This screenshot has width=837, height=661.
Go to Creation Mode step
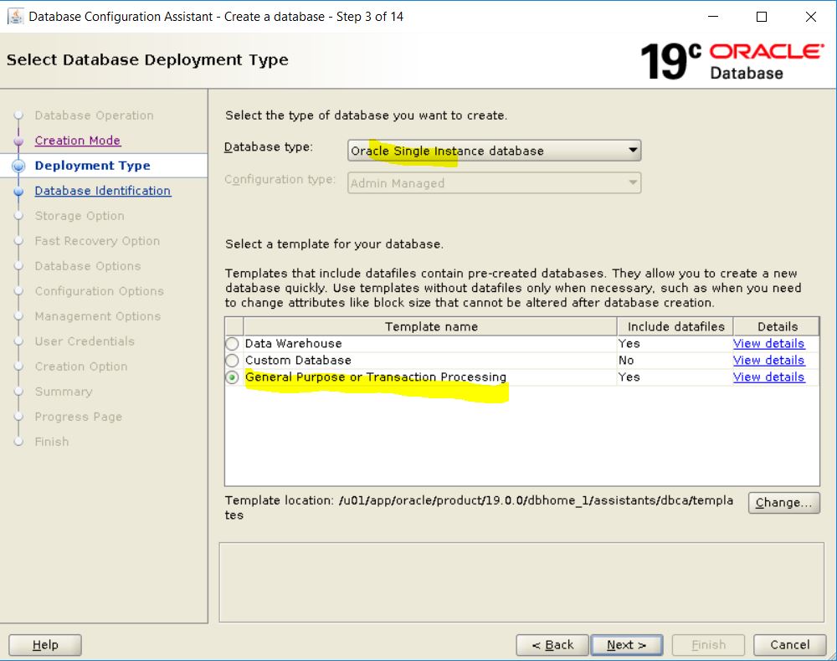pyautogui.click(x=77, y=141)
